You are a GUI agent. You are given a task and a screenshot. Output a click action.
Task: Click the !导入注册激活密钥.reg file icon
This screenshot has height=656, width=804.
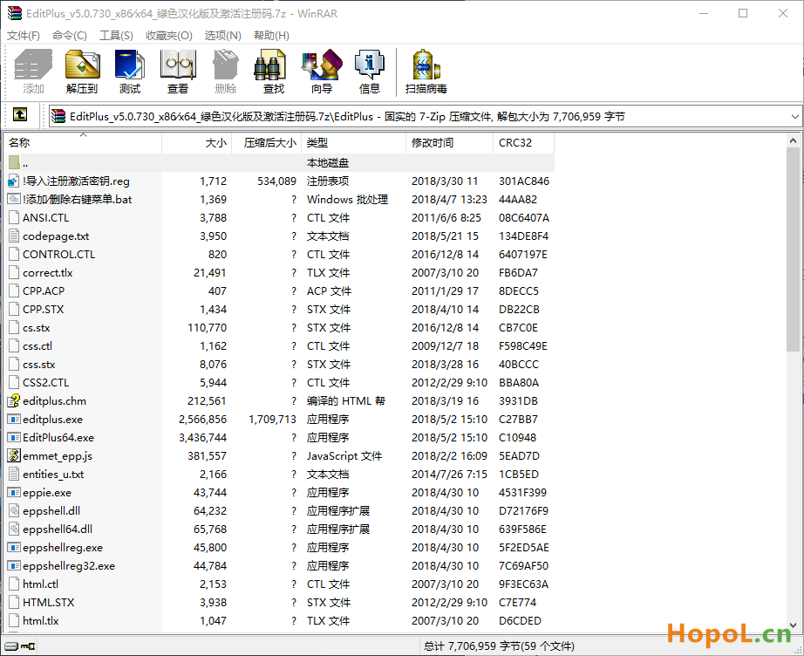click(x=14, y=181)
